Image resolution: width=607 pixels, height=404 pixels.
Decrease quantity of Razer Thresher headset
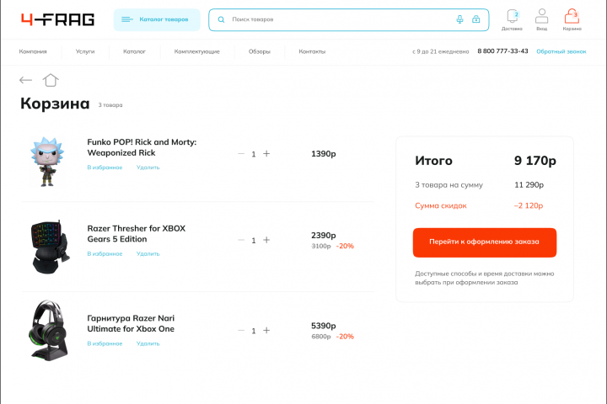click(241, 240)
